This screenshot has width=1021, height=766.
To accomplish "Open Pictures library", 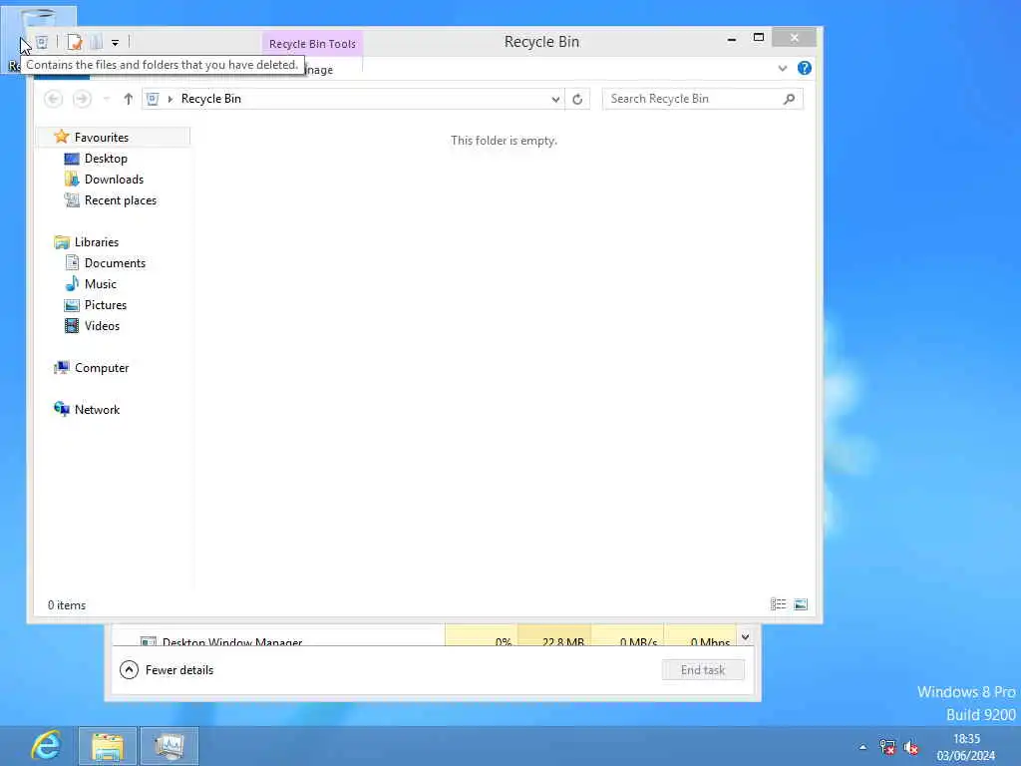I will coord(106,305).
